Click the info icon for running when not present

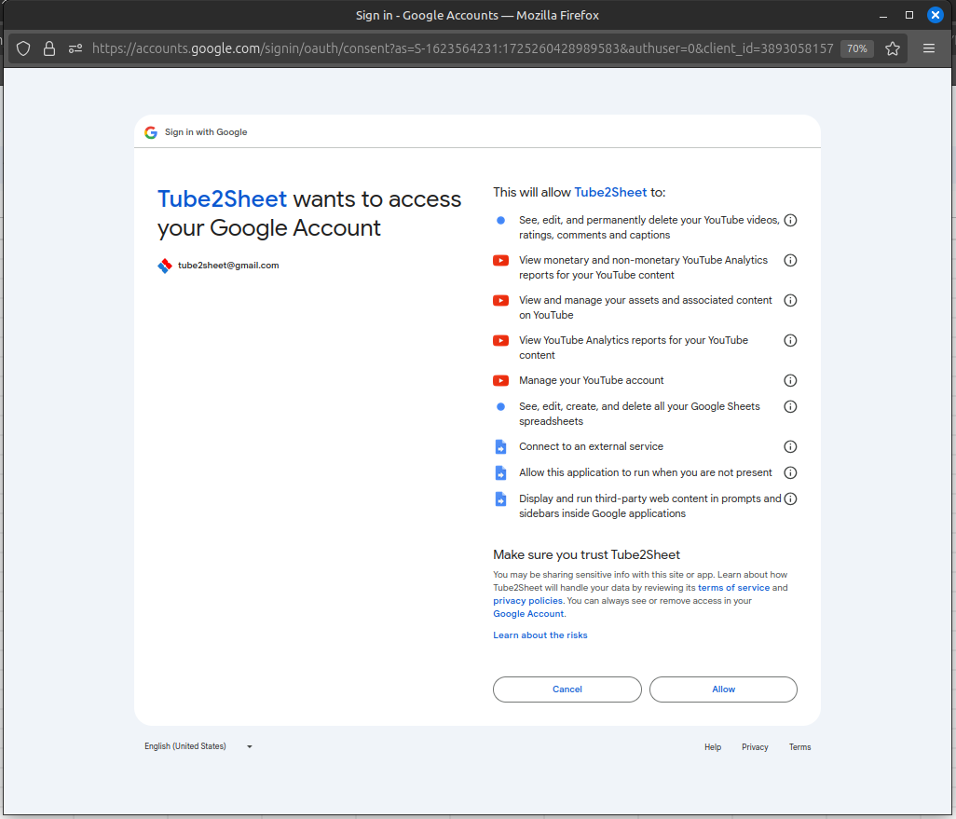point(790,472)
